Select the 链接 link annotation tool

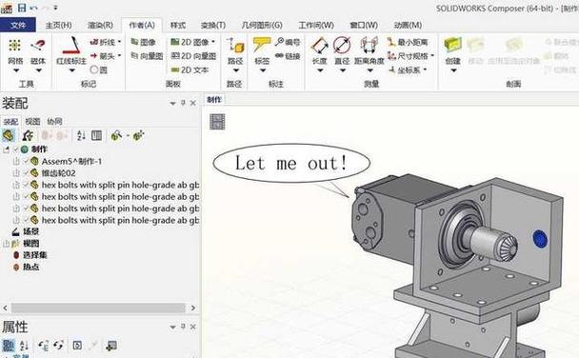pyautogui.click(x=288, y=56)
